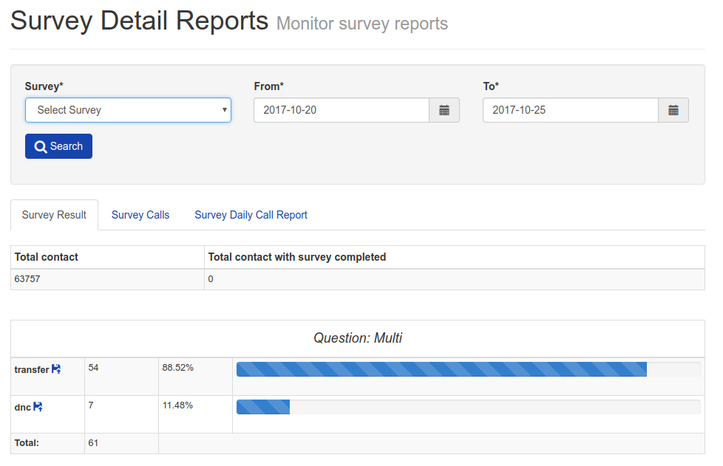Click the Select Survey dropdown arrow
This screenshot has height=466, width=723.
224,110
